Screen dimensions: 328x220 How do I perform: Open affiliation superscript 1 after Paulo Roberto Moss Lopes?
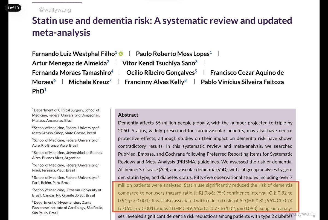[211, 52]
